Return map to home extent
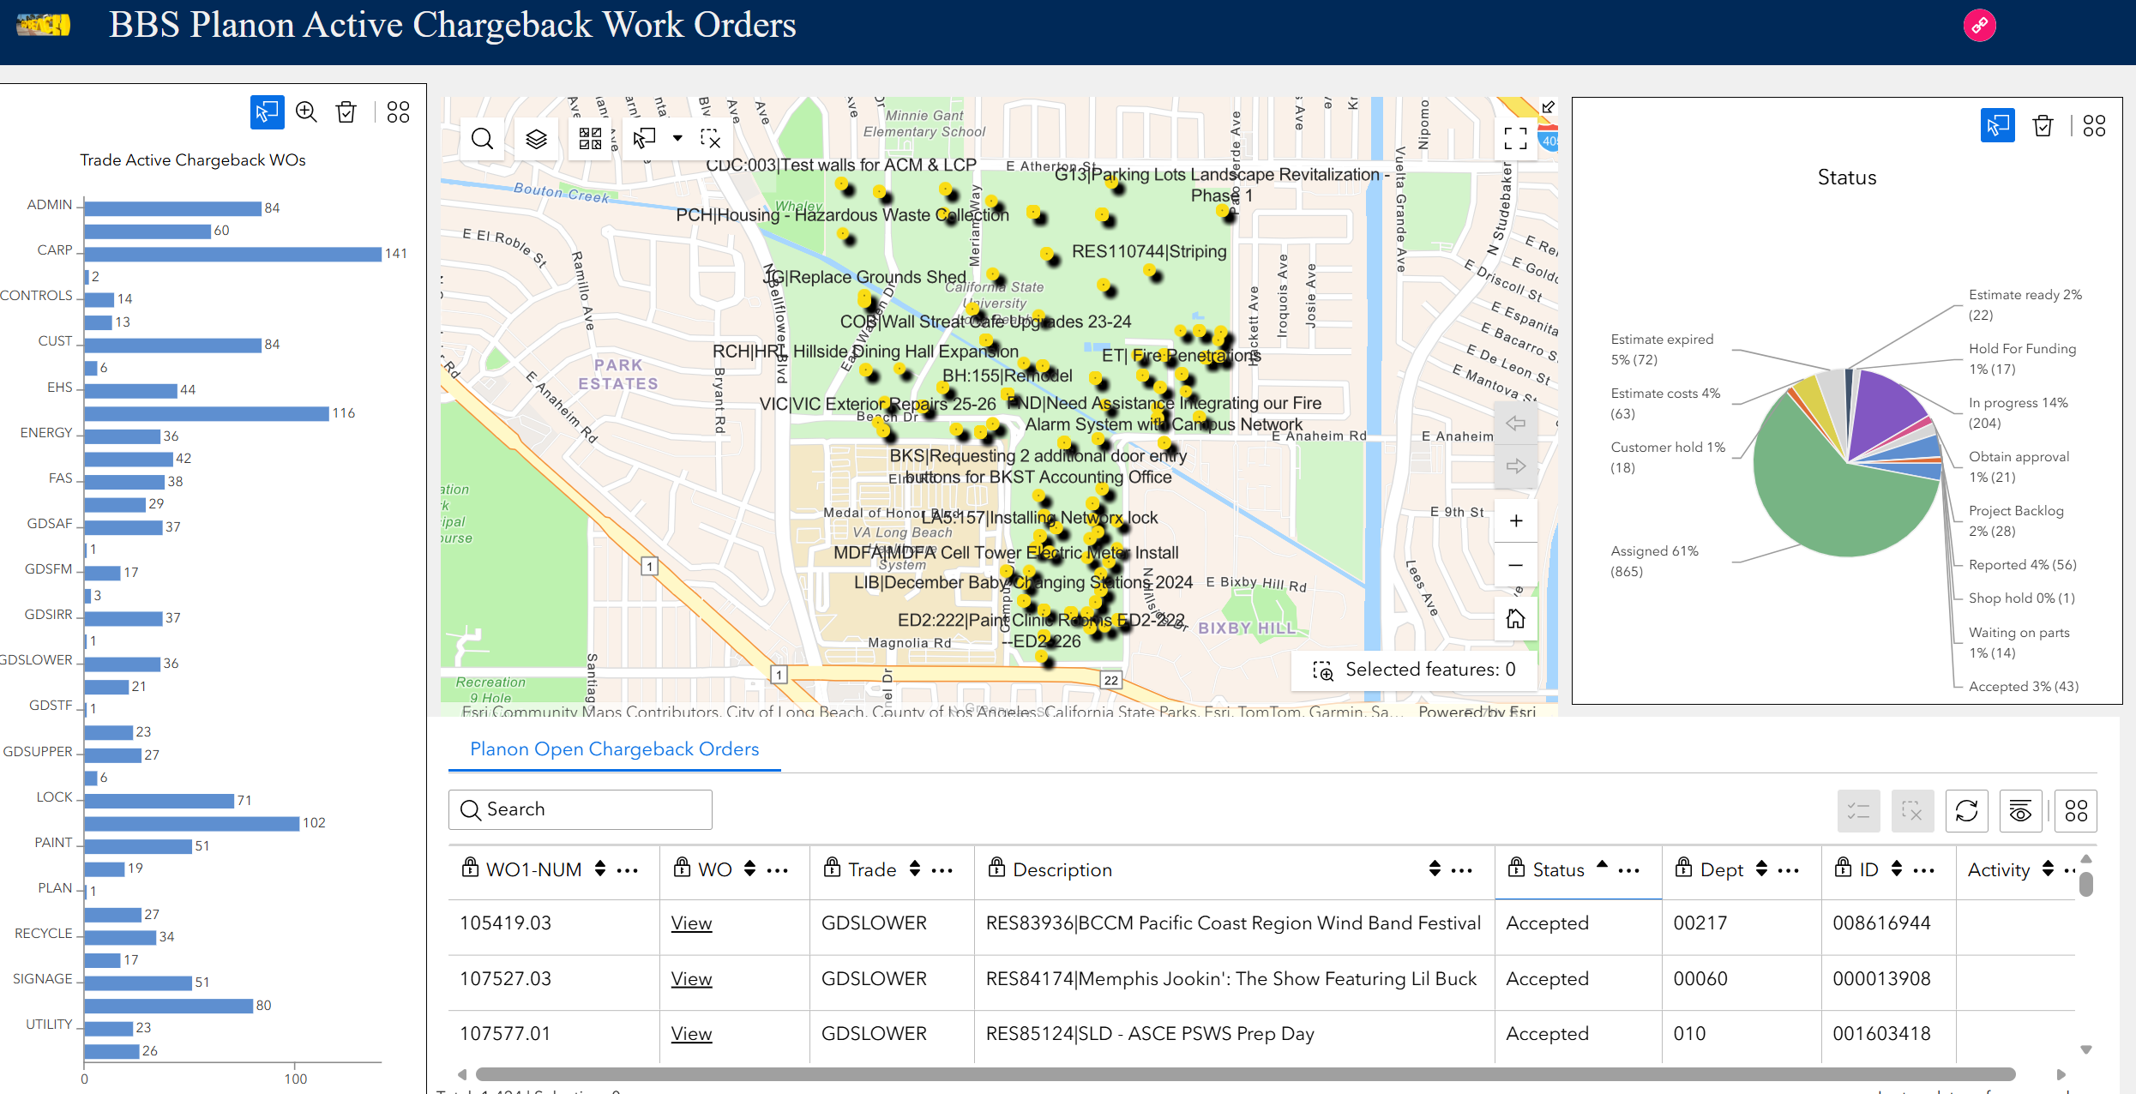The width and height of the screenshot is (2136, 1094). click(x=1516, y=619)
